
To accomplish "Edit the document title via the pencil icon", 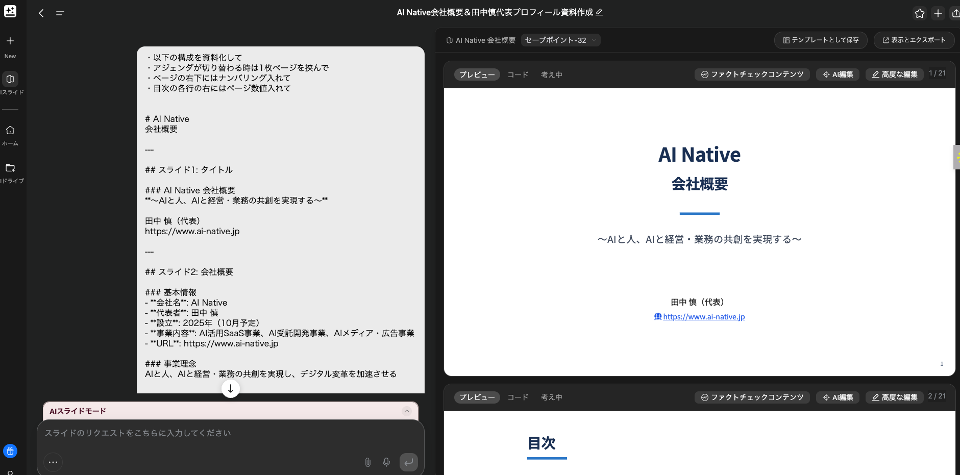I will click(600, 12).
